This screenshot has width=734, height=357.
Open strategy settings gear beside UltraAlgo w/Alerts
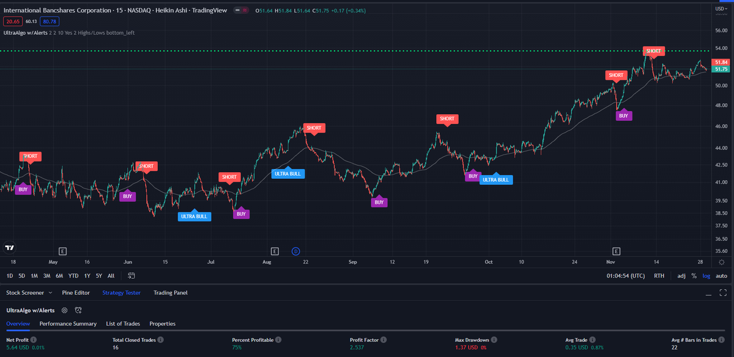pyautogui.click(x=64, y=310)
